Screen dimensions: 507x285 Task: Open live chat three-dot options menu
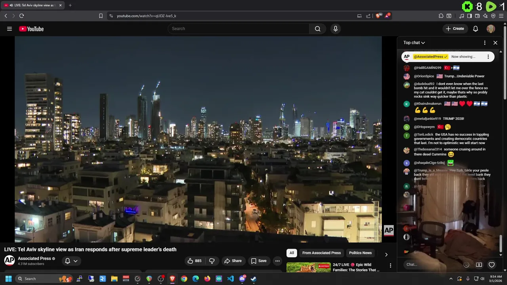485,43
